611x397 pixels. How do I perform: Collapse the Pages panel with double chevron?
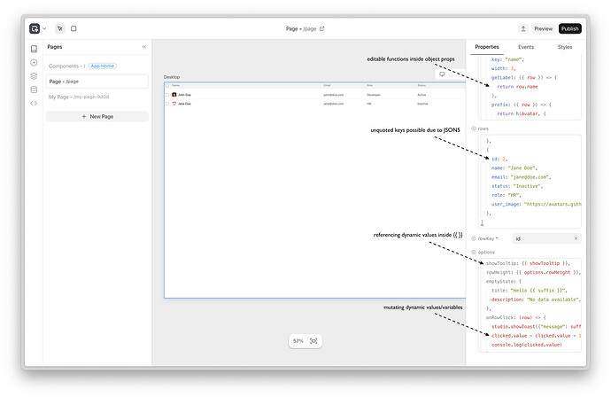tap(144, 46)
